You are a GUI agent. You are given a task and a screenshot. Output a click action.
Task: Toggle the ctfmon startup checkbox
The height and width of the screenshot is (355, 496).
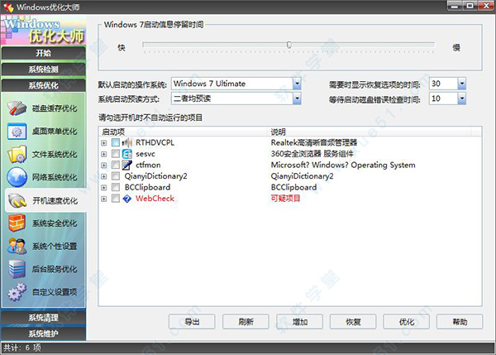(x=115, y=165)
